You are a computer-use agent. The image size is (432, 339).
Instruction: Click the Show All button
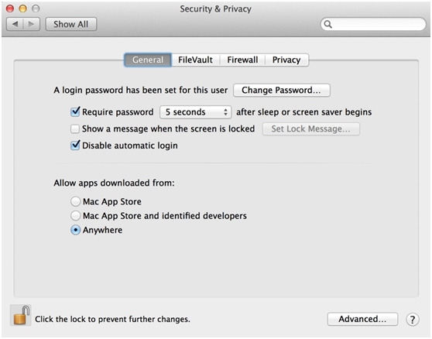pyautogui.click(x=71, y=24)
